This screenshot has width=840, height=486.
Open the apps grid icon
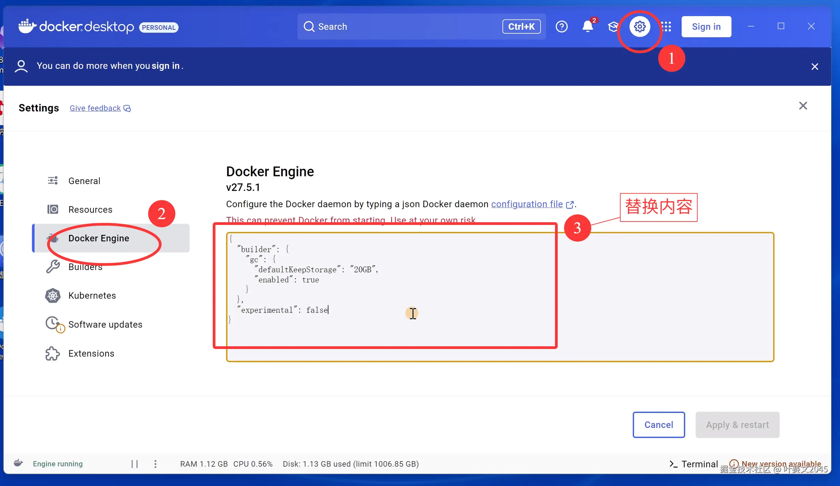[x=666, y=27]
